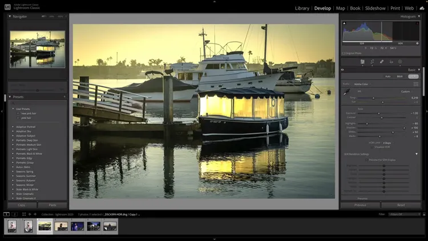
Task: Go forward with the right arrow icon
Action: click(35, 214)
